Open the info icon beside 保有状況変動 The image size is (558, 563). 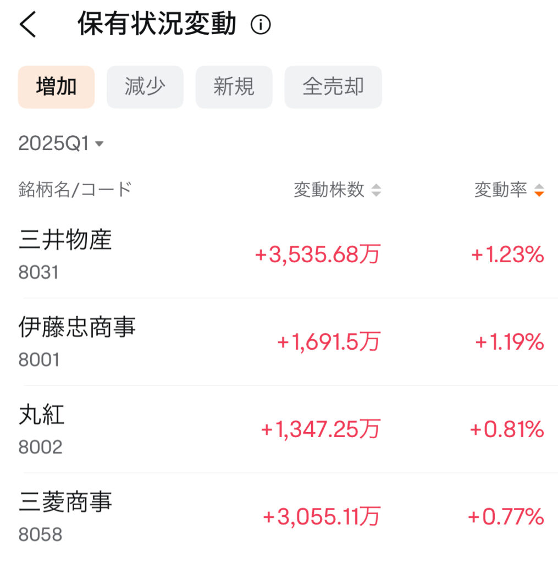[x=261, y=25]
